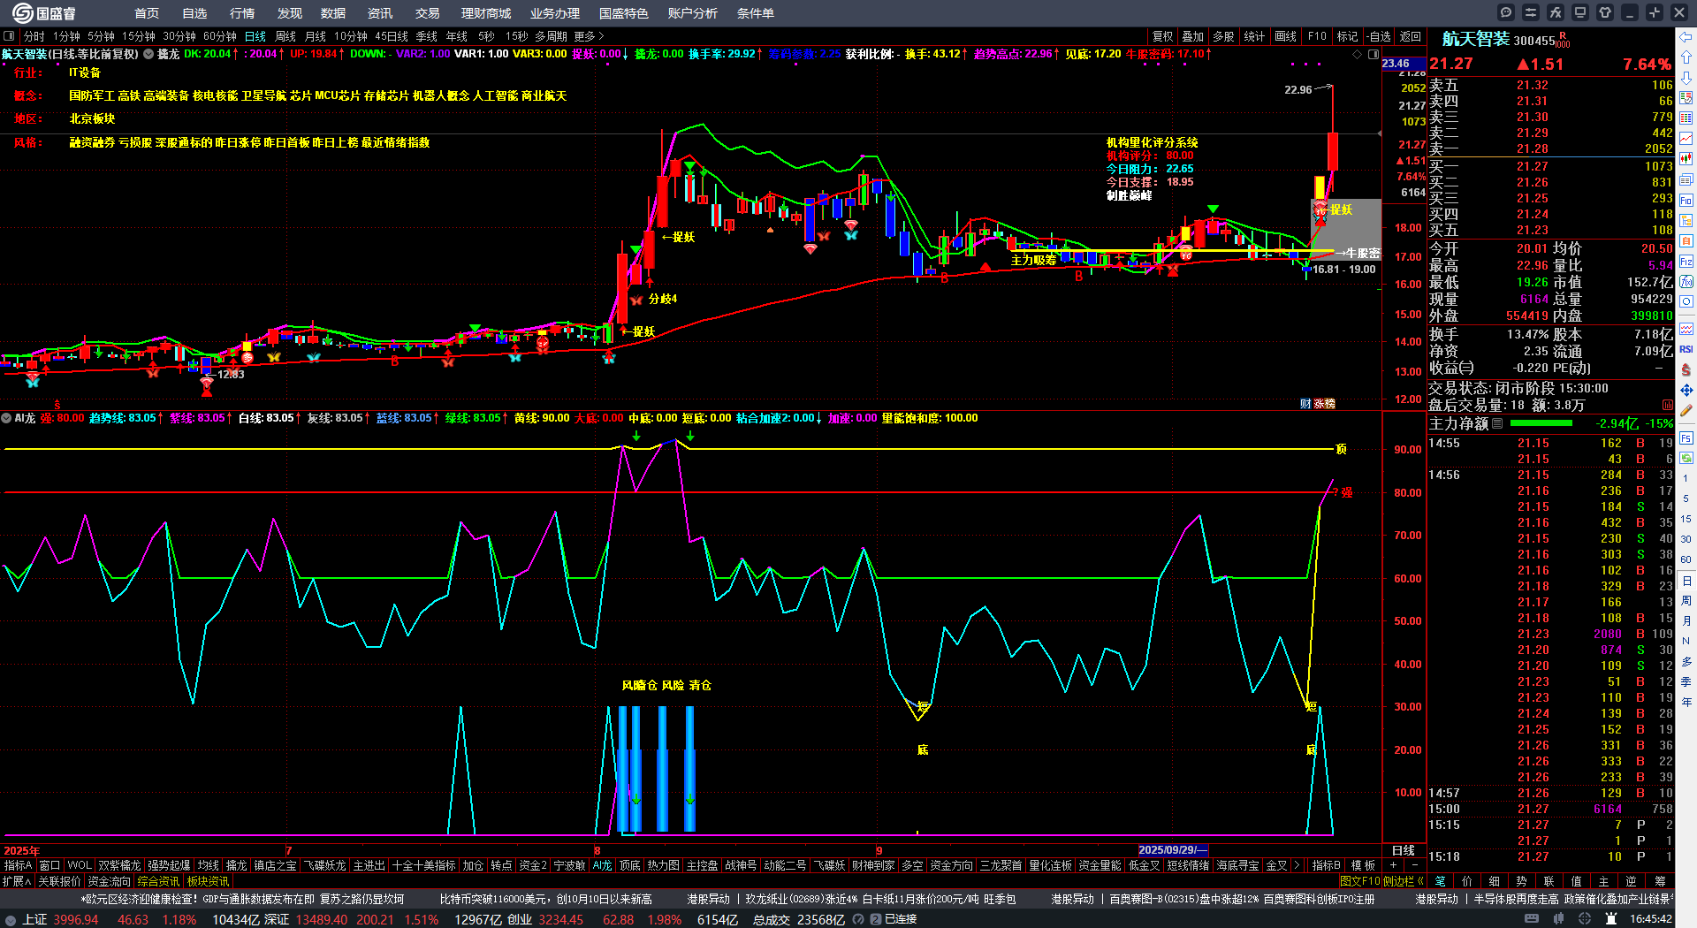The image size is (1697, 928).
Task: Open the 指标B indicator group dropdown
Action: (x=1326, y=865)
